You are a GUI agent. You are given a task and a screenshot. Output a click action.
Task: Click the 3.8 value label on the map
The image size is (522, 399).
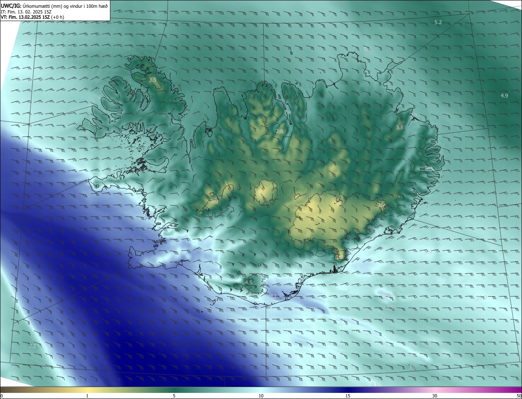pos(400,128)
